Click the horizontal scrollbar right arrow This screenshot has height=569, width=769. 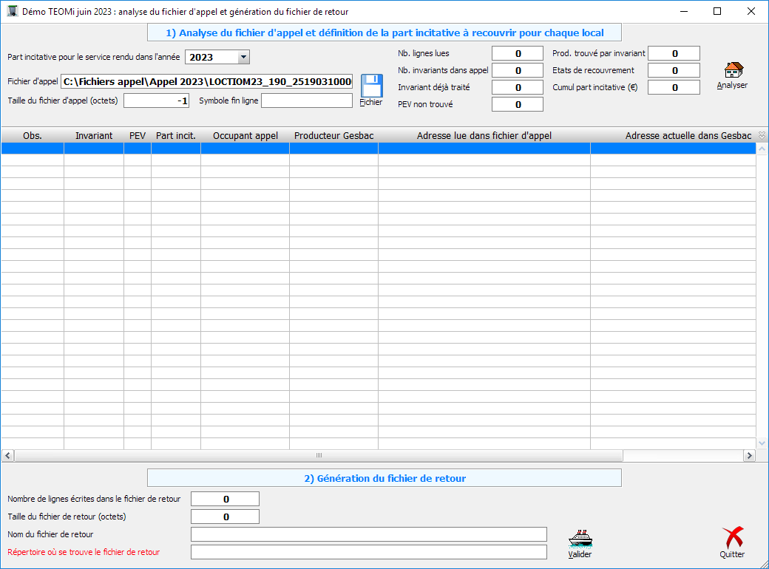pos(749,456)
